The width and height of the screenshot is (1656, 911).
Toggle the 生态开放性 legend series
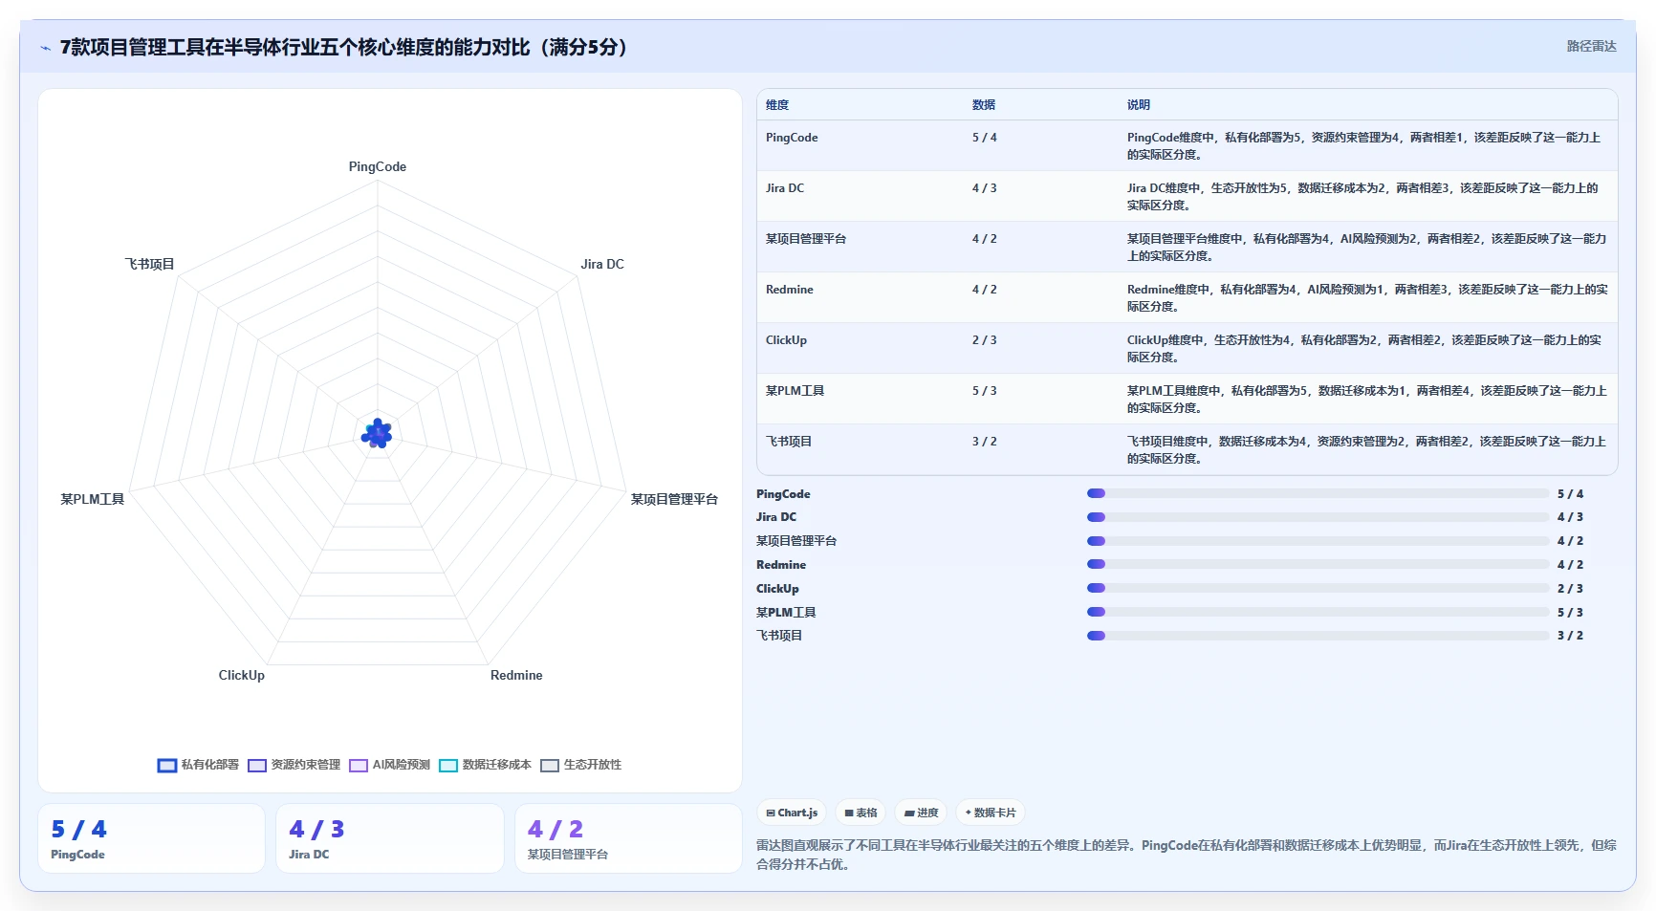pyautogui.click(x=580, y=765)
